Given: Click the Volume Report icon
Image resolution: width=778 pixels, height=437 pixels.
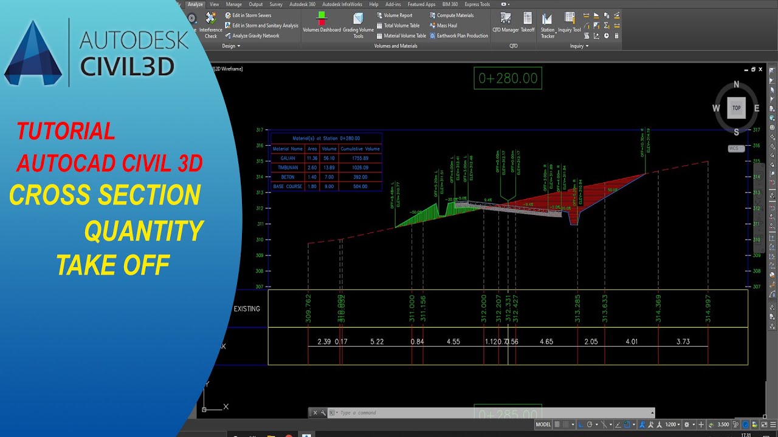Looking at the screenshot, I should (379, 15).
